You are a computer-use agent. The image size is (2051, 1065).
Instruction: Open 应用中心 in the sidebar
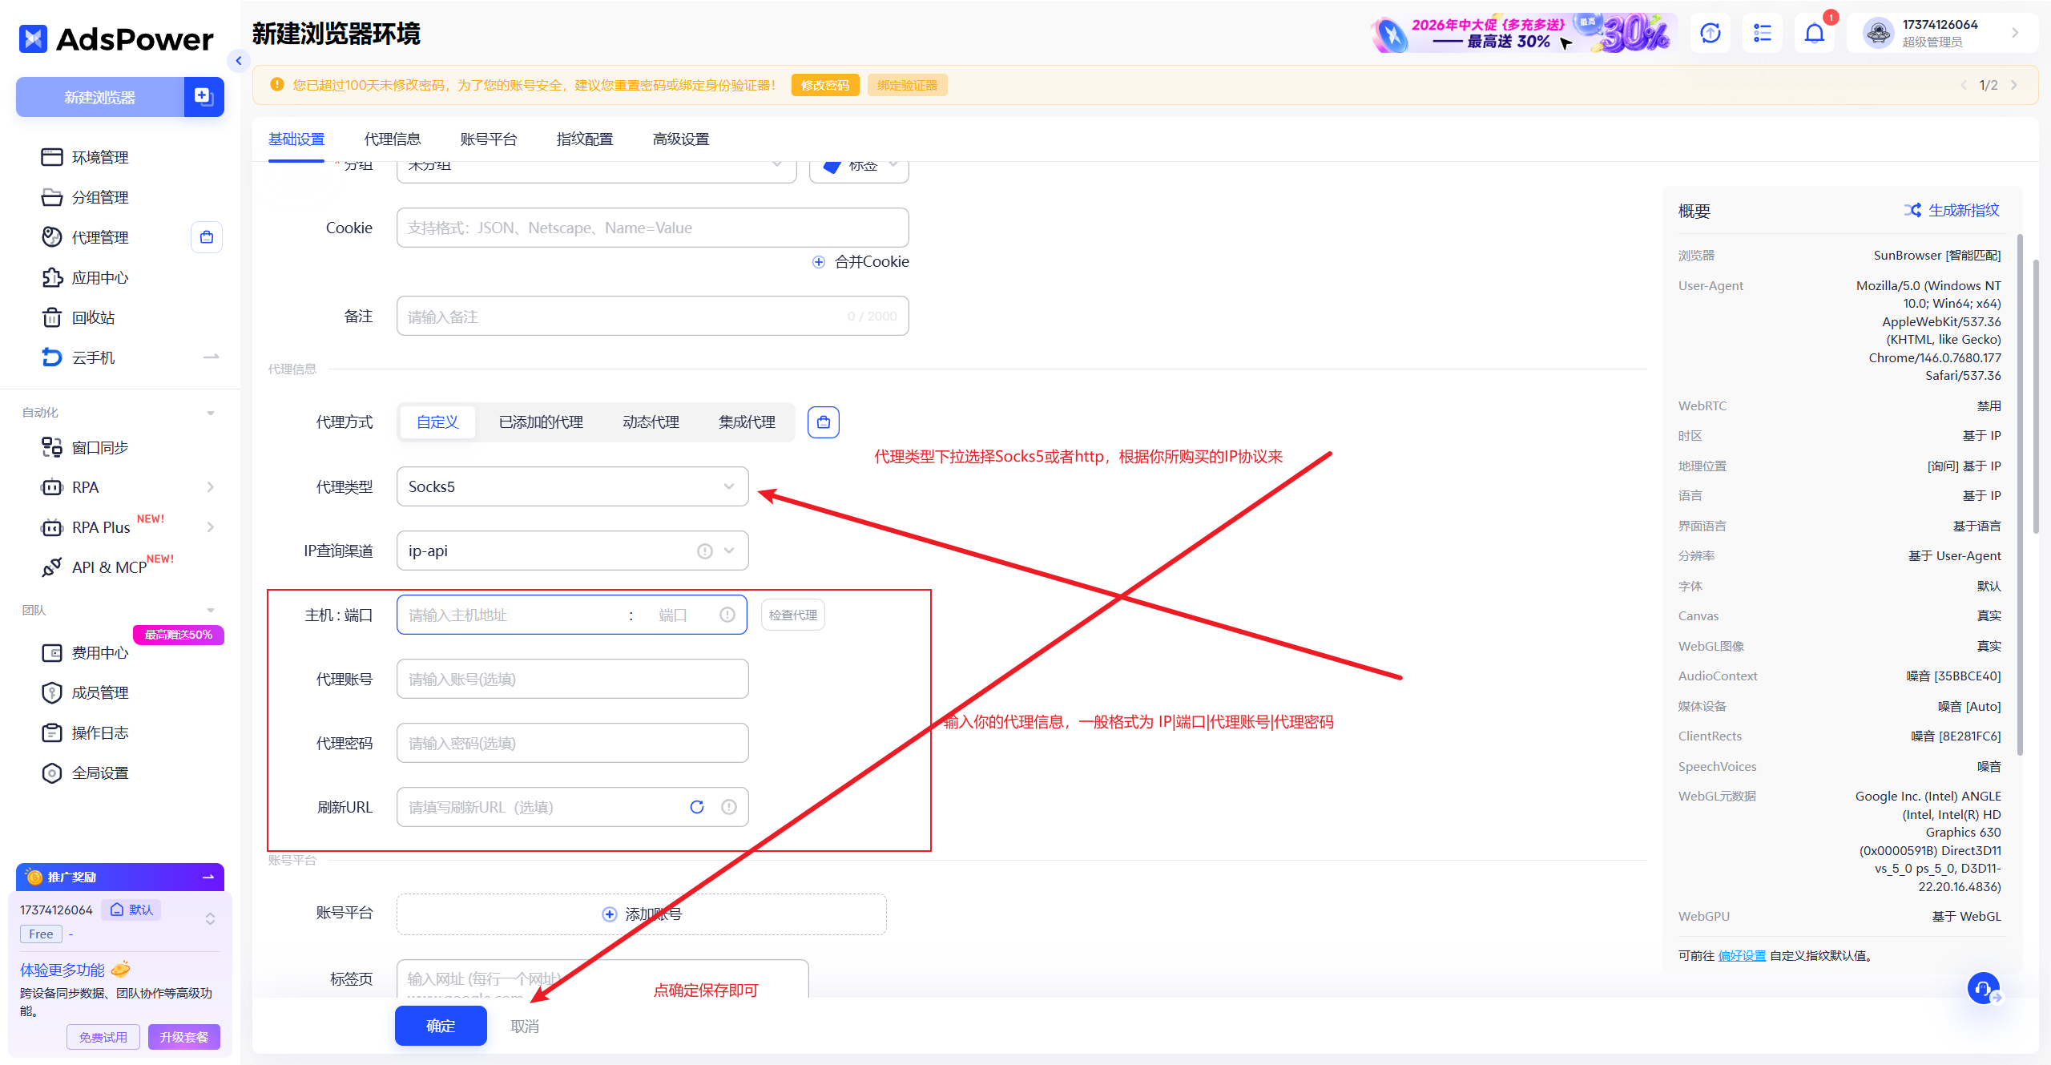tap(100, 277)
